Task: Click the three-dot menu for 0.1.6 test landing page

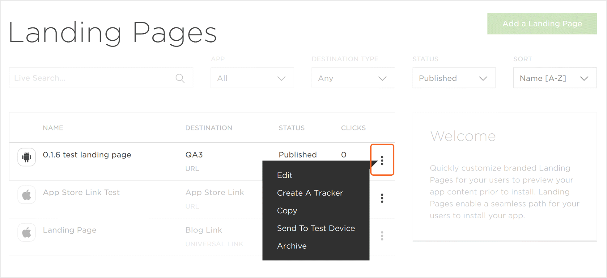Action: pyautogui.click(x=382, y=160)
